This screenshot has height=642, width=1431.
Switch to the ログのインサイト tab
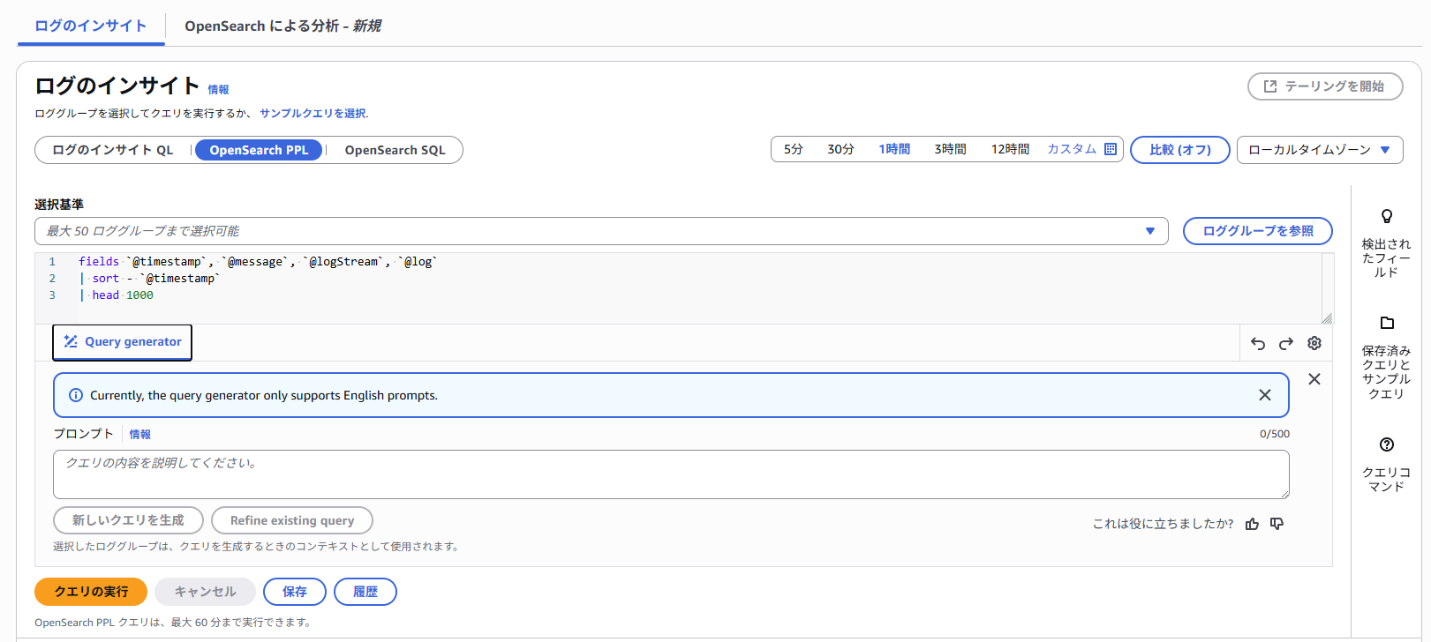[x=91, y=26]
